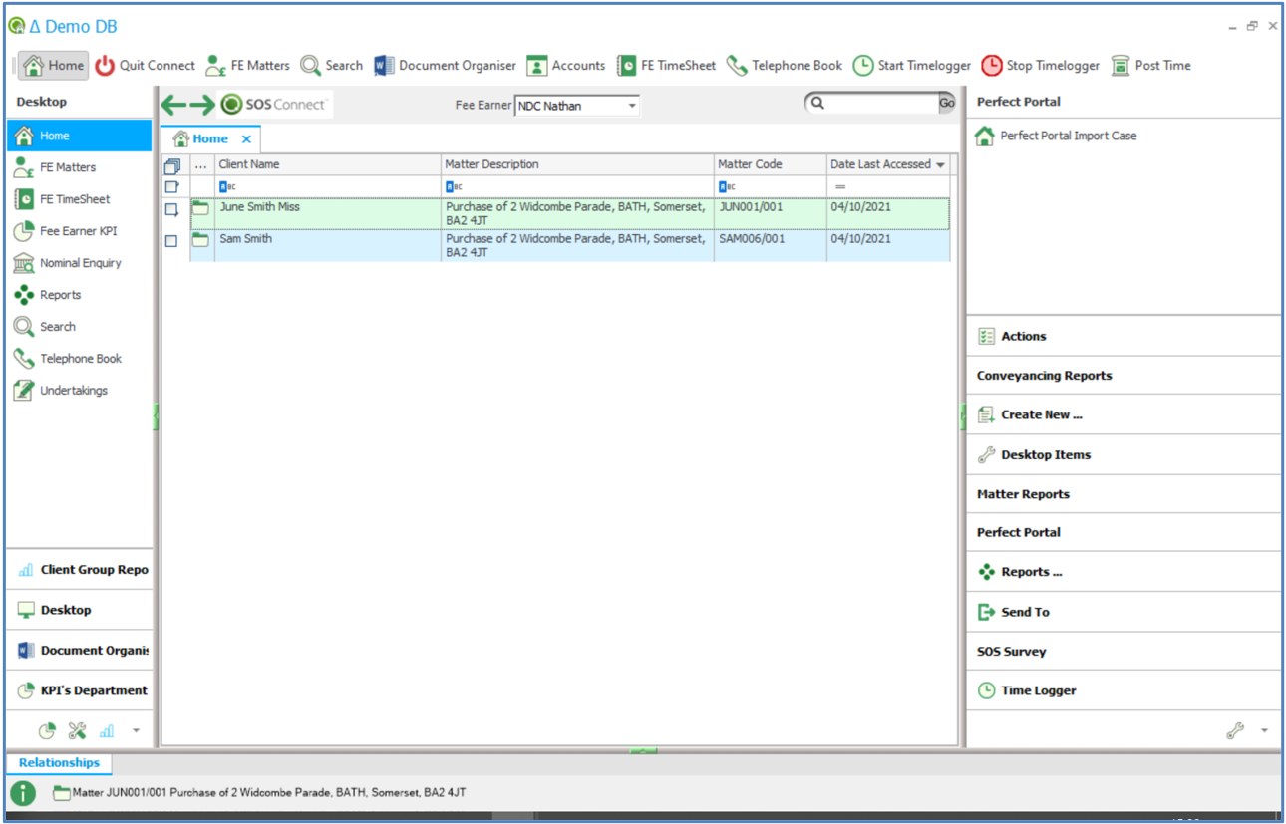
Task: Start the Timelogger from the toolbar
Action: click(911, 66)
